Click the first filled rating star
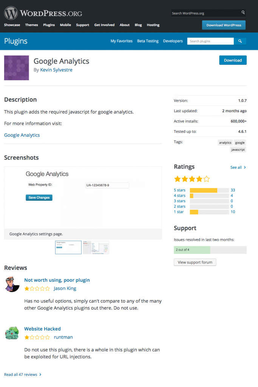The height and width of the screenshot is (387, 258). click(x=178, y=179)
